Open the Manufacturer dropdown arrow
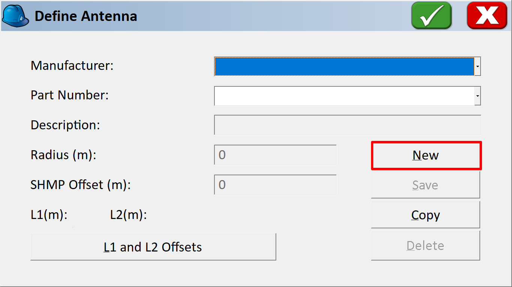The width and height of the screenshot is (512, 287). tap(478, 67)
